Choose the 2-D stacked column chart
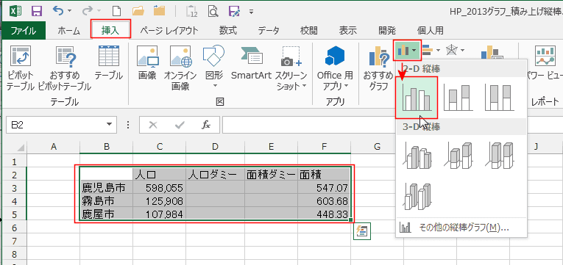This screenshot has height=265, width=563. 457,98
